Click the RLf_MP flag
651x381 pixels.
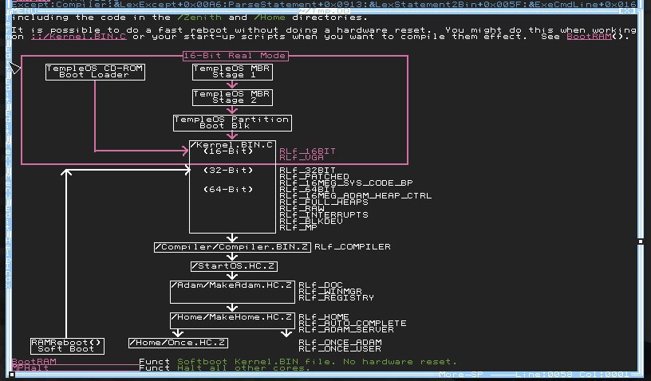298,228
